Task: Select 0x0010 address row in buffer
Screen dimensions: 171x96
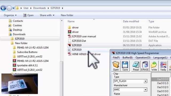Action: click(x=163, y=83)
